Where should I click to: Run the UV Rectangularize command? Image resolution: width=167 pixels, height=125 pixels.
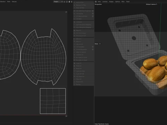(x=82, y=50)
